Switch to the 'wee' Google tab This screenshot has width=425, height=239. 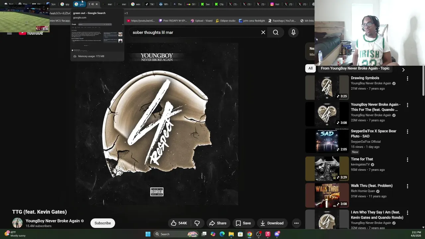[136, 4]
